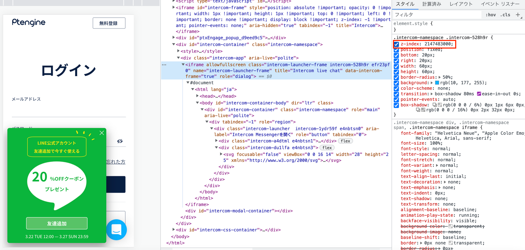Expand the head element node

click(x=197, y=96)
